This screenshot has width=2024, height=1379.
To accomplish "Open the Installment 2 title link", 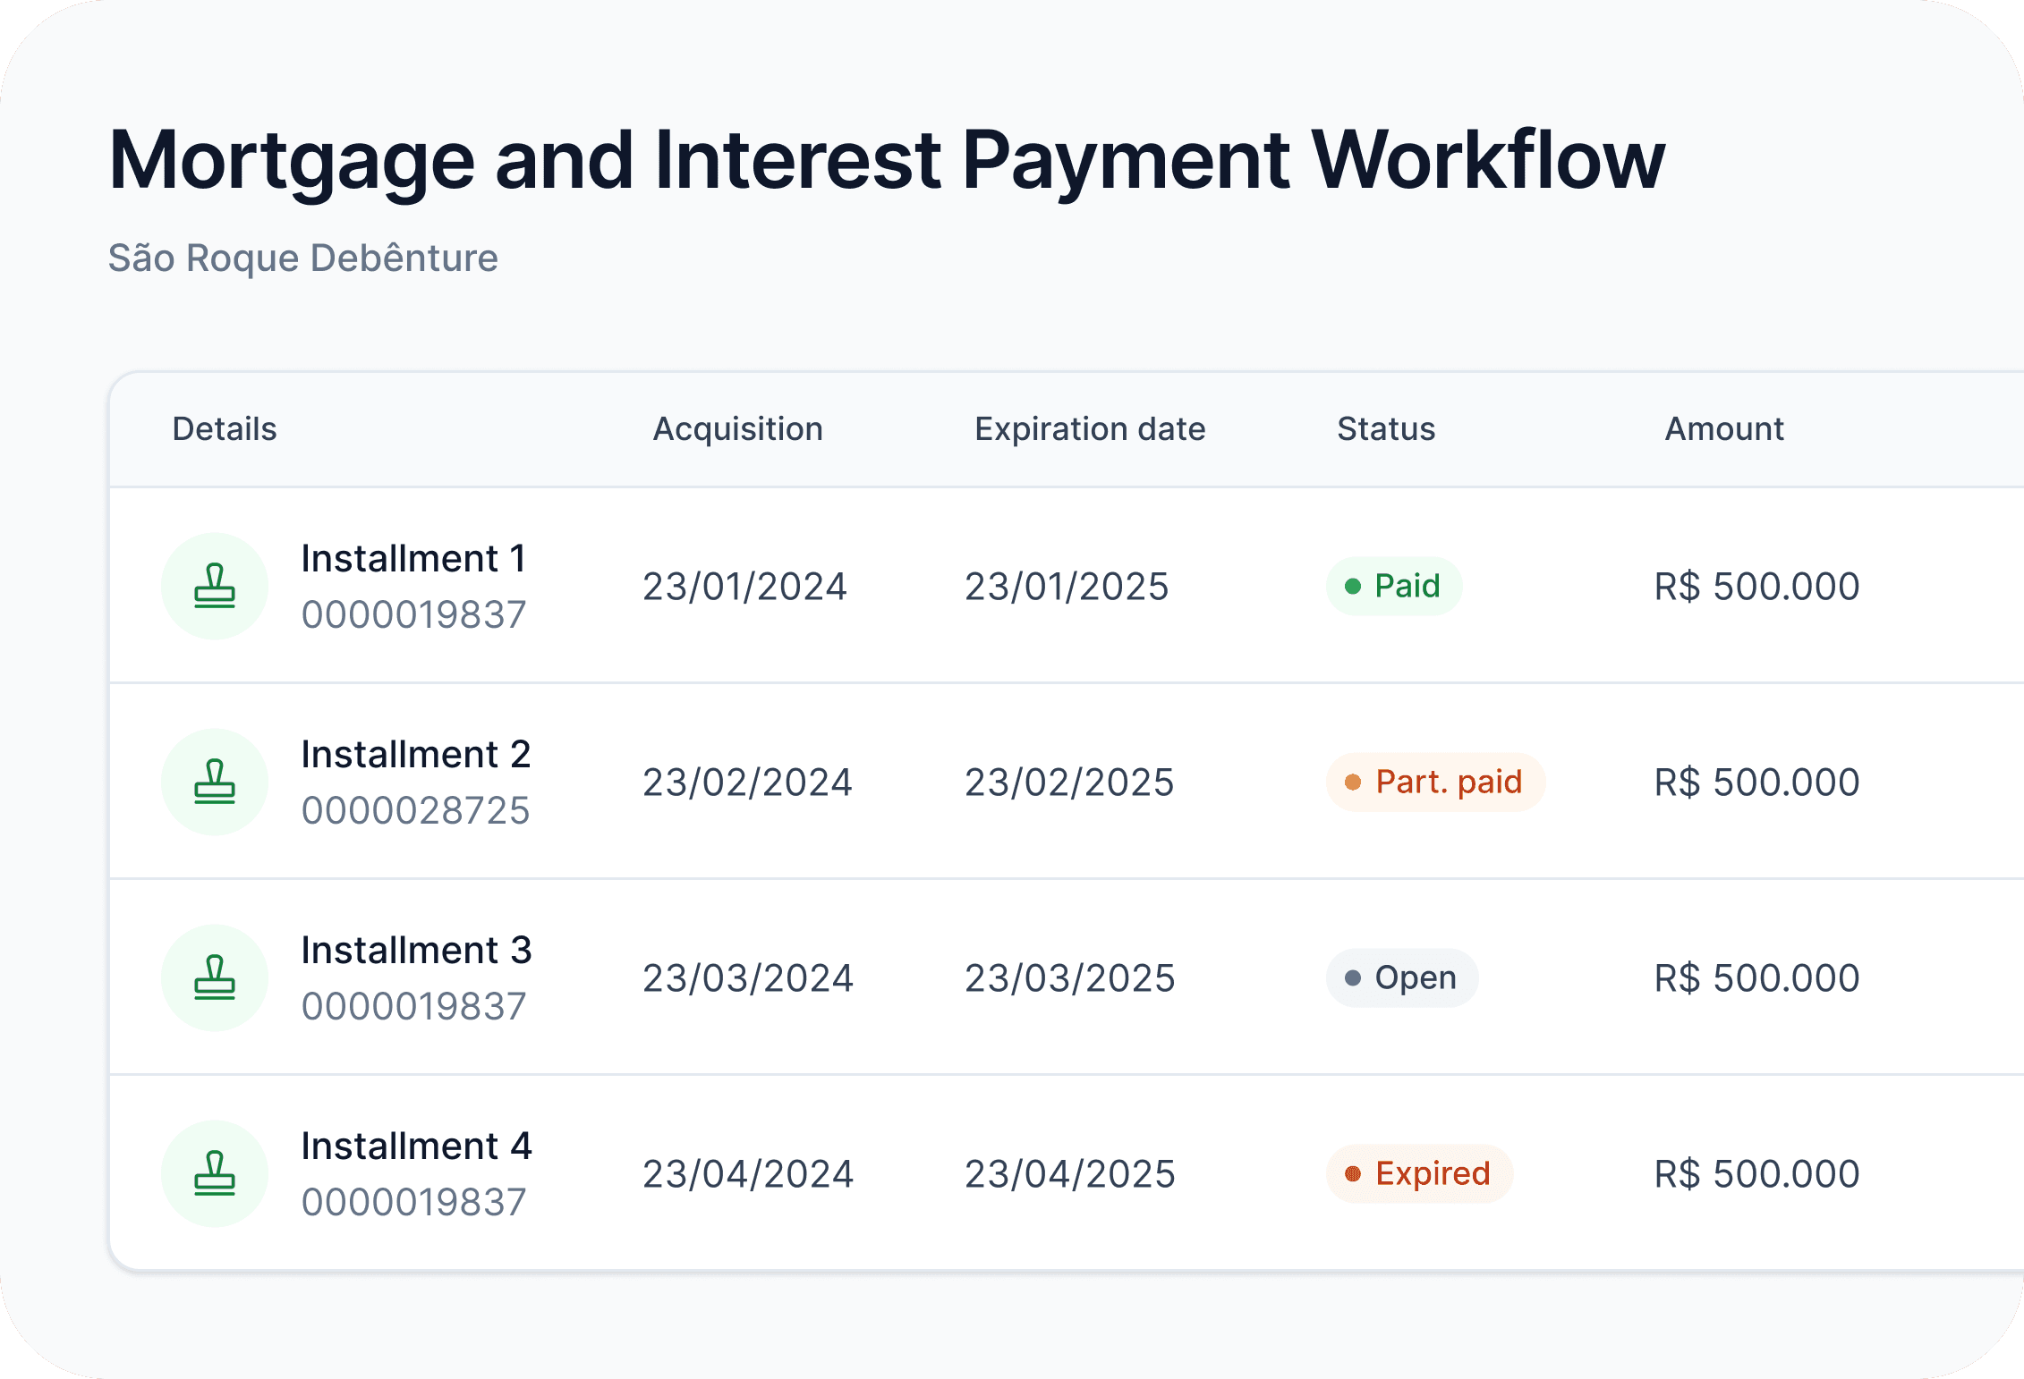I will (416, 755).
